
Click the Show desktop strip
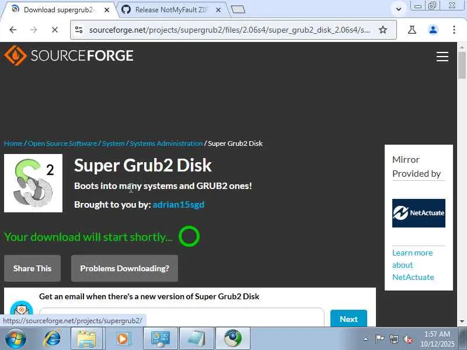pyautogui.click(x=463, y=339)
